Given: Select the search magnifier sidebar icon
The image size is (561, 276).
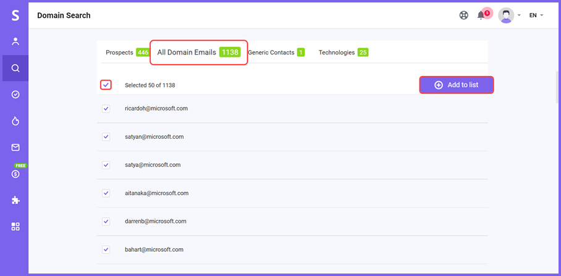Looking at the screenshot, I should point(15,68).
